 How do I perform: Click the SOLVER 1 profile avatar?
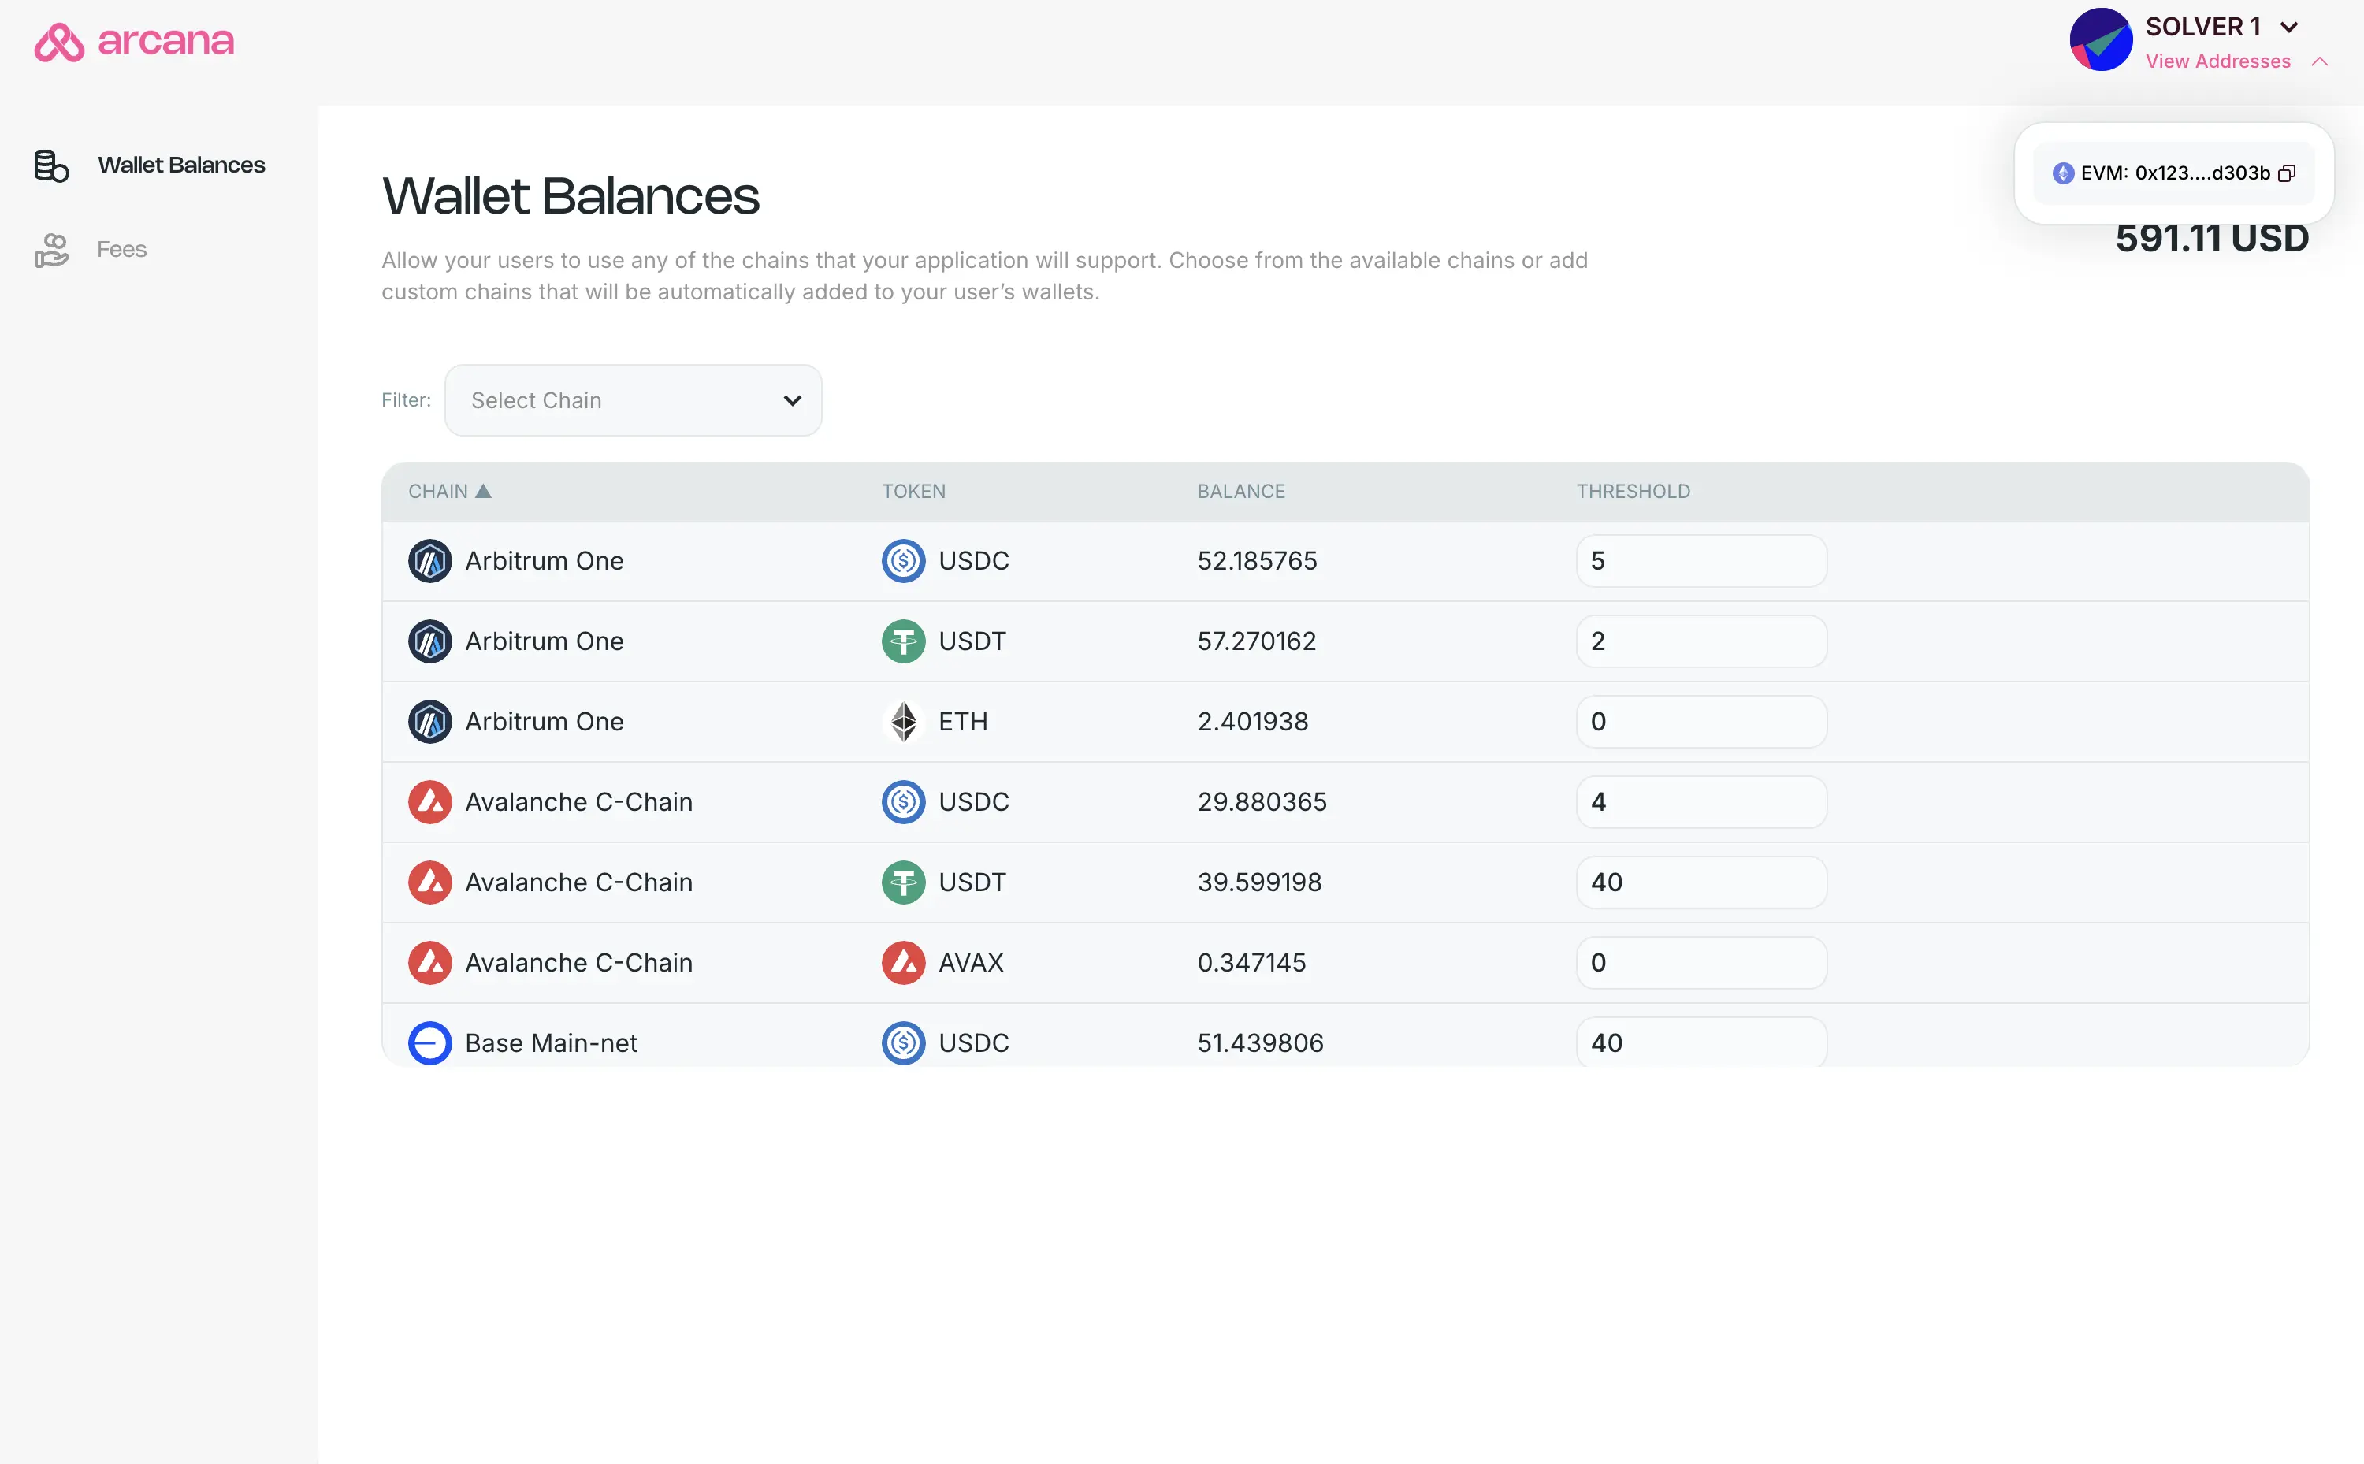point(2101,41)
